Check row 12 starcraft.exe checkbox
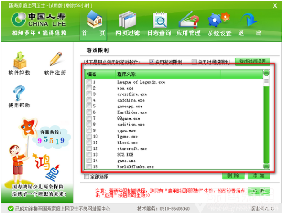Image resolution: width=283 pixels, height=215 pixels. (x=89, y=148)
